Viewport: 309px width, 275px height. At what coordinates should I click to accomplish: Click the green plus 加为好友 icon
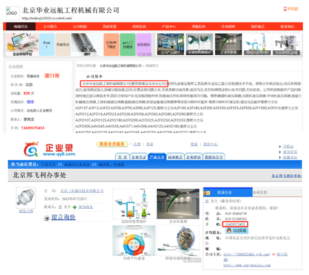(x=75, y=207)
